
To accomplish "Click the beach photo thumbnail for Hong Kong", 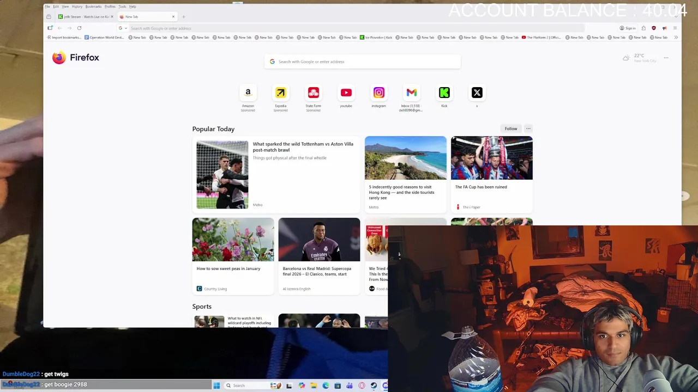I will (405, 158).
